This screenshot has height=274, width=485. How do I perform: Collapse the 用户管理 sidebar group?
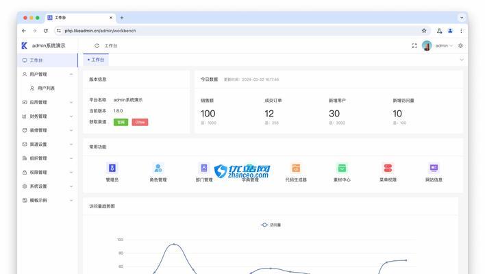pyautogui.click(x=71, y=74)
